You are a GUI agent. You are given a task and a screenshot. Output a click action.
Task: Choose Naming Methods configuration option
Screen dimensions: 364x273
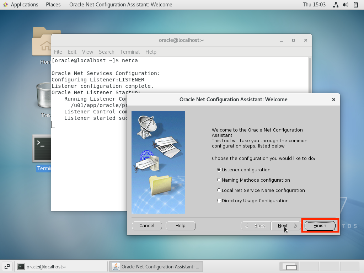point(219,180)
